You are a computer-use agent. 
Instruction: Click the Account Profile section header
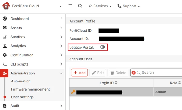[124, 21]
